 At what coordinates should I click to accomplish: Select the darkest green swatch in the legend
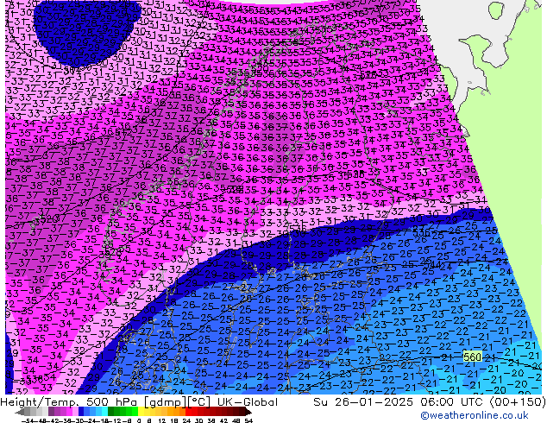pos(111,412)
